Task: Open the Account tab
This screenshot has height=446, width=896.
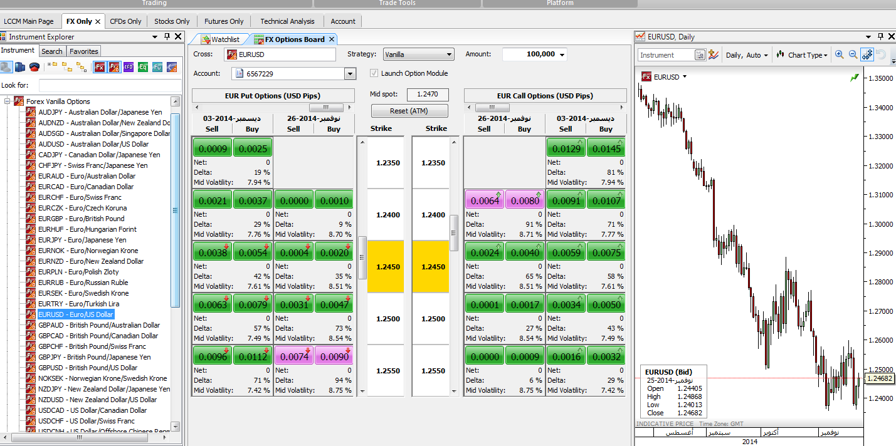Action: [x=343, y=21]
